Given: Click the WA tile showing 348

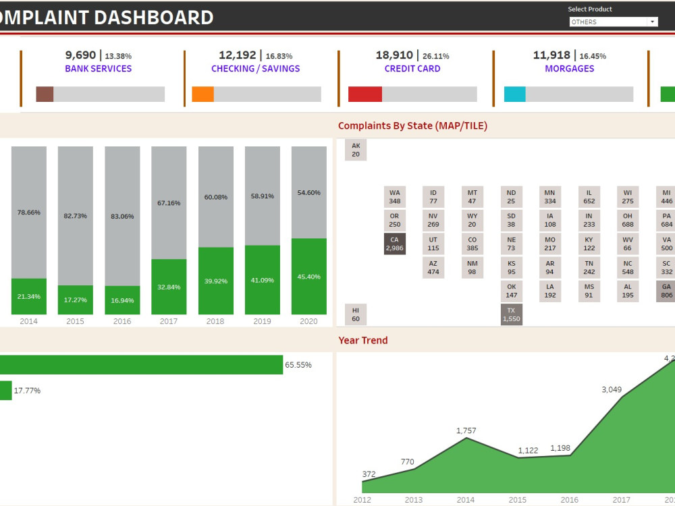Looking at the screenshot, I should [x=395, y=196].
